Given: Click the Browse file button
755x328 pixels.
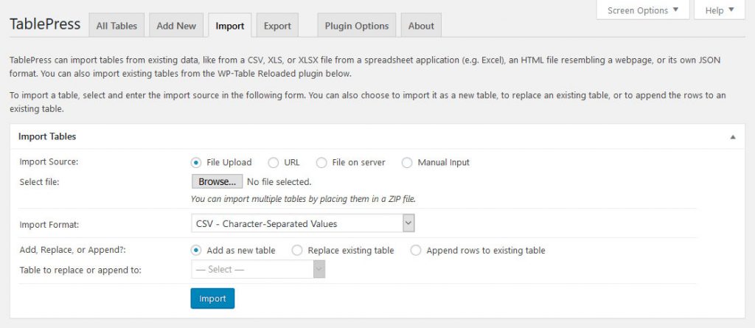Looking at the screenshot, I should coord(216,181).
